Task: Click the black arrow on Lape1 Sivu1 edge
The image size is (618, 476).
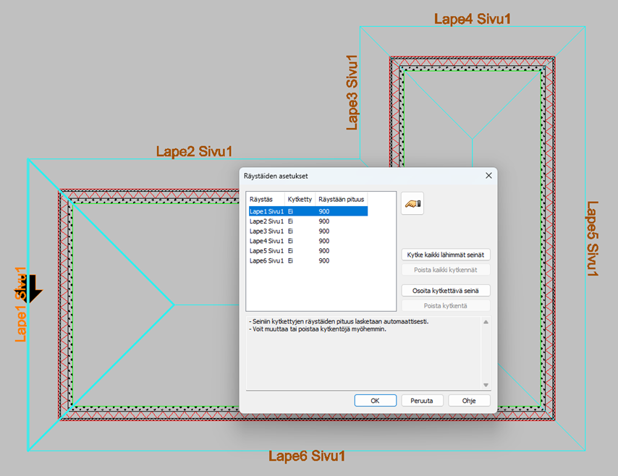Action: pyautogui.click(x=30, y=291)
